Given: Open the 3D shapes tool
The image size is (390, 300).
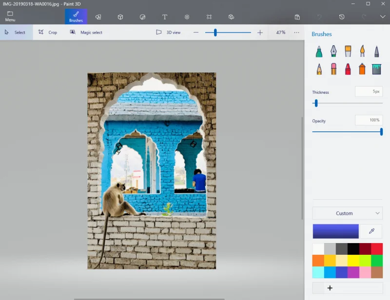Looking at the screenshot, I should coord(120,17).
